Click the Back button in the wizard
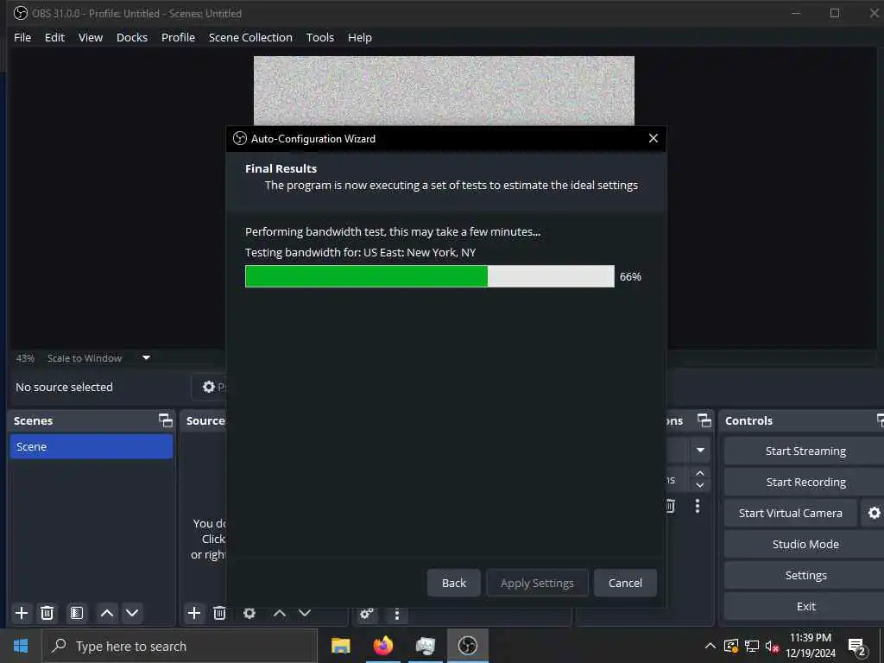884x663 pixels. coord(454,583)
